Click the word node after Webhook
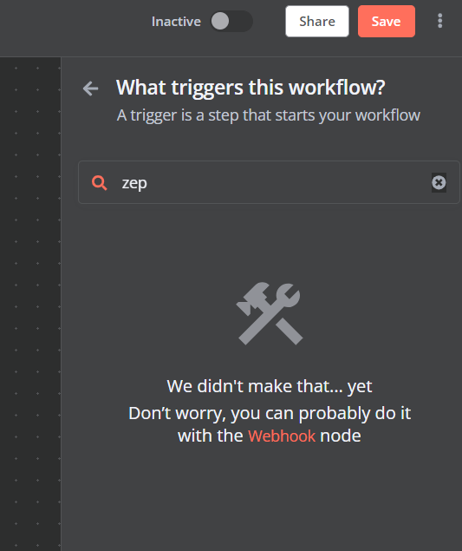Viewport: 462px width, 551px height. click(x=340, y=436)
